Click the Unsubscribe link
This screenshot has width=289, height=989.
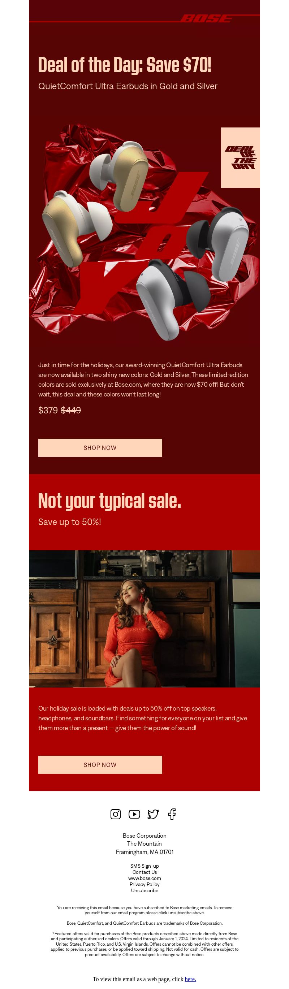(144, 890)
